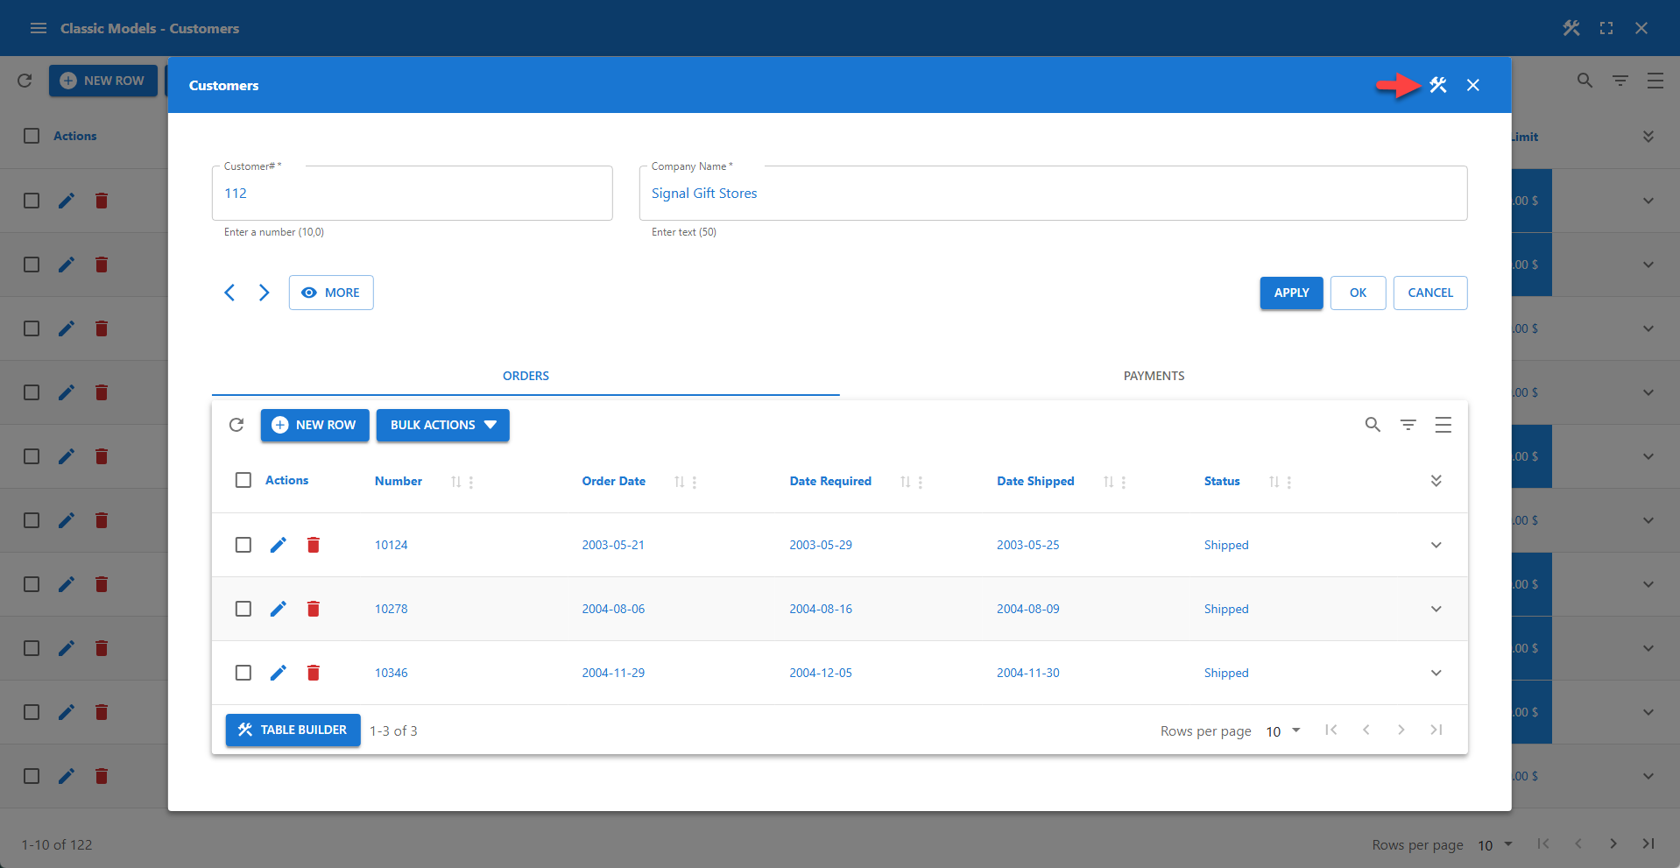Open the Bulk Actions dropdown
The width and height of the screenshot is (1680, 868).
[x=442, y=425]
